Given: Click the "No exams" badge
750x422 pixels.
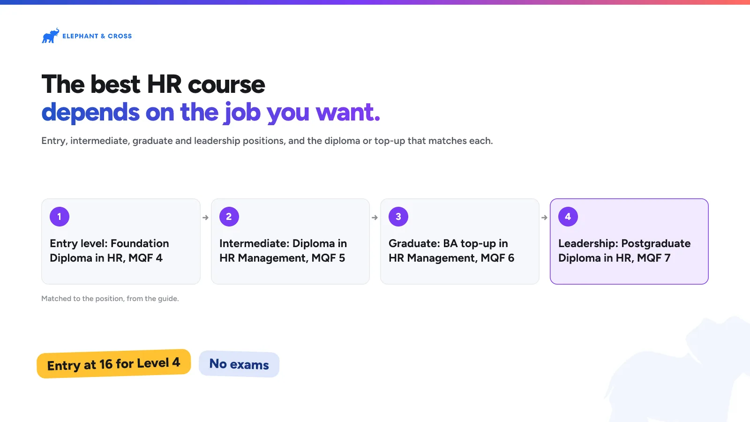Looking at the screenshot, I should pos(239,364).
